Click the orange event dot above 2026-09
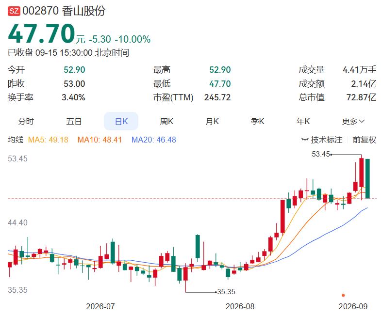Screen dimensions: 382x316 [343, 295]
